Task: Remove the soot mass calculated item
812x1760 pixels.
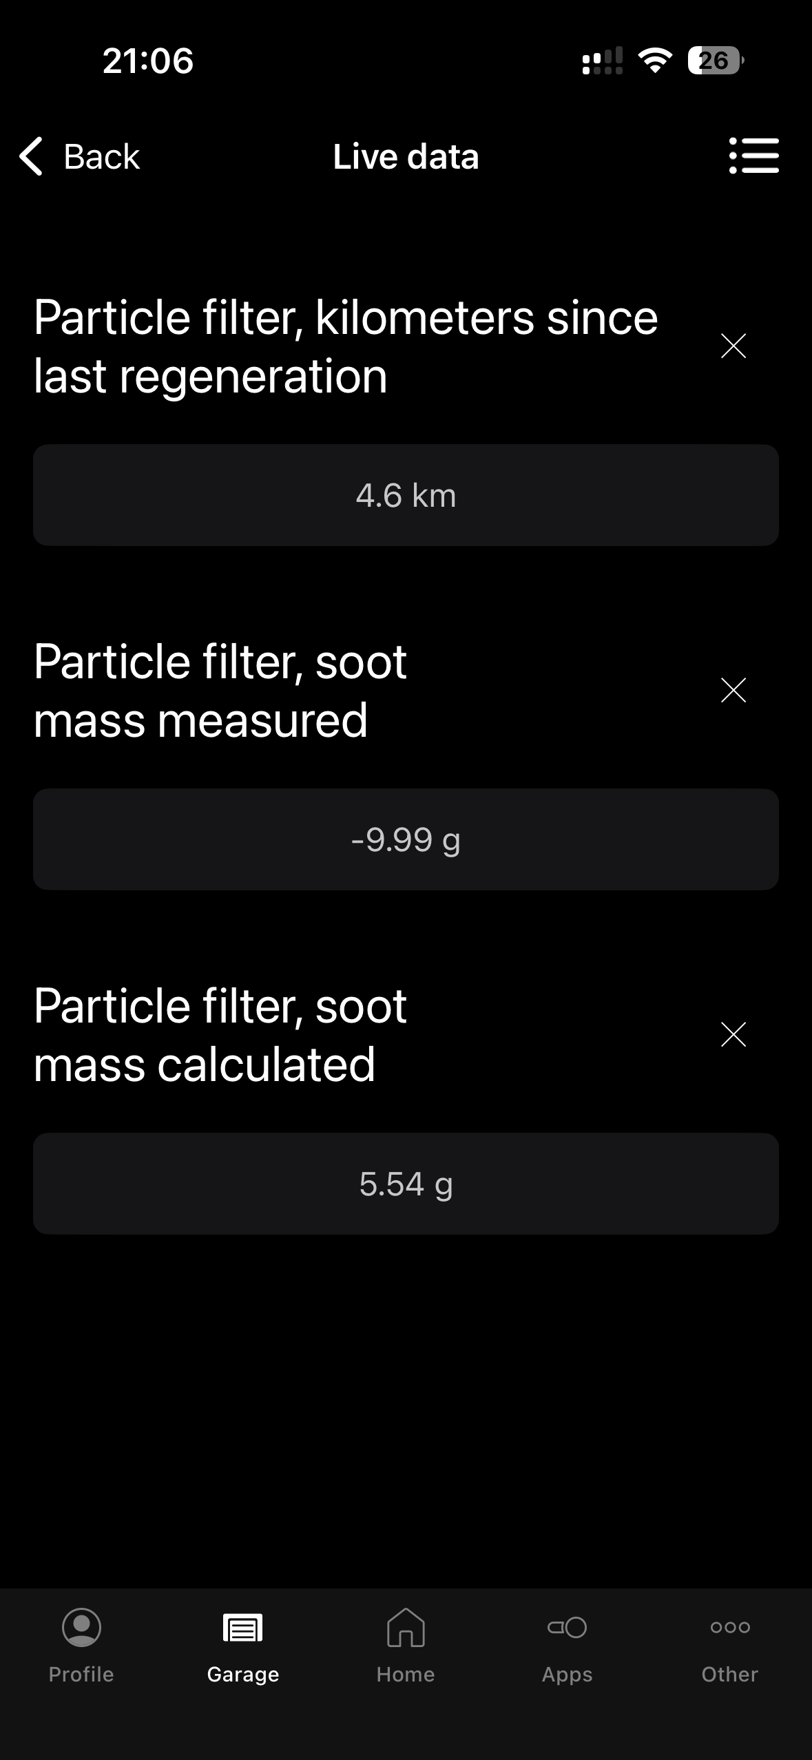Action: coord(733,1034)
